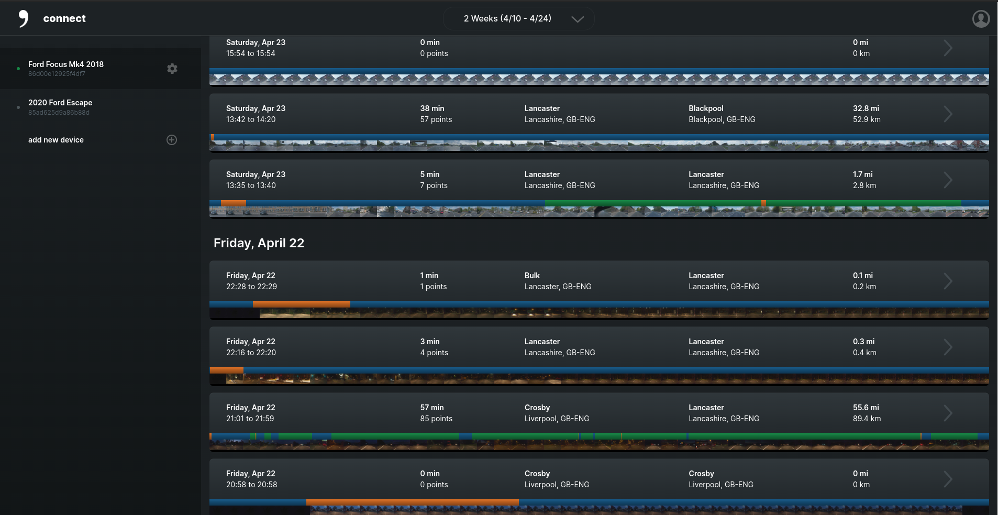Click thumbnail strip of 13:35 Lancaster drive
The image size is (998, 515).
[x=599, y=212]
